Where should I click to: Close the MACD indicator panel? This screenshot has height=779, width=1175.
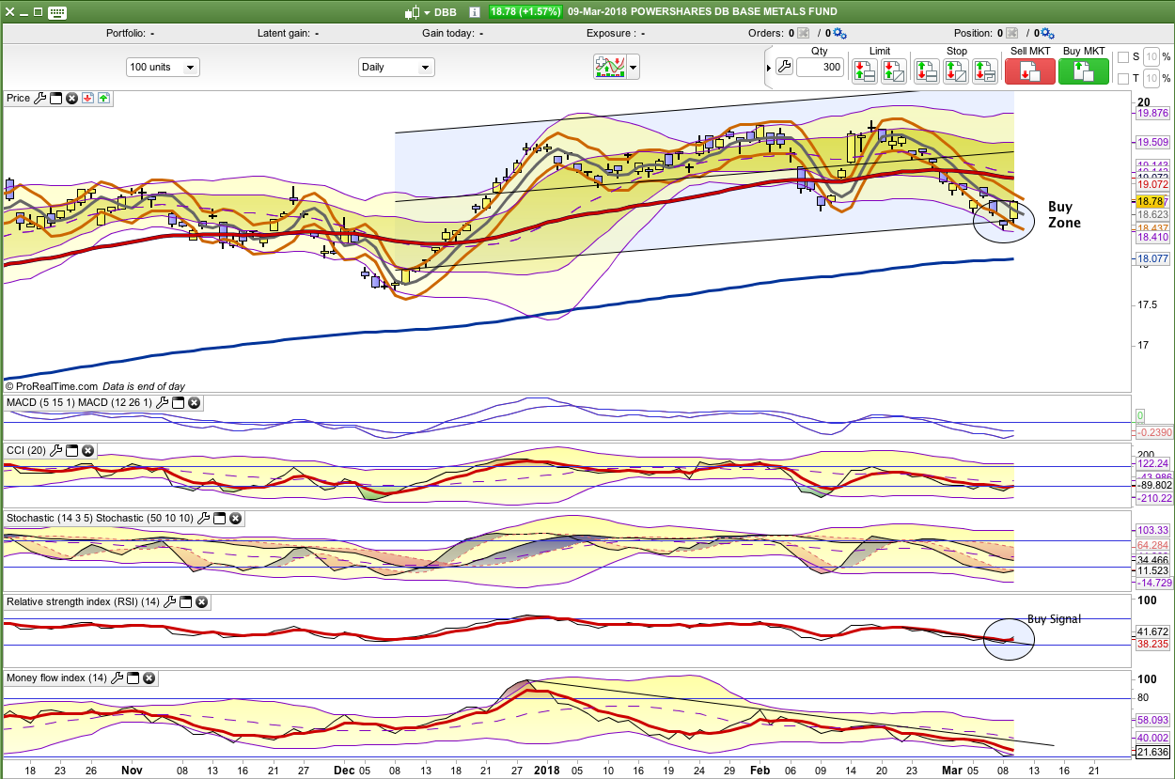[x=194, y=402]
